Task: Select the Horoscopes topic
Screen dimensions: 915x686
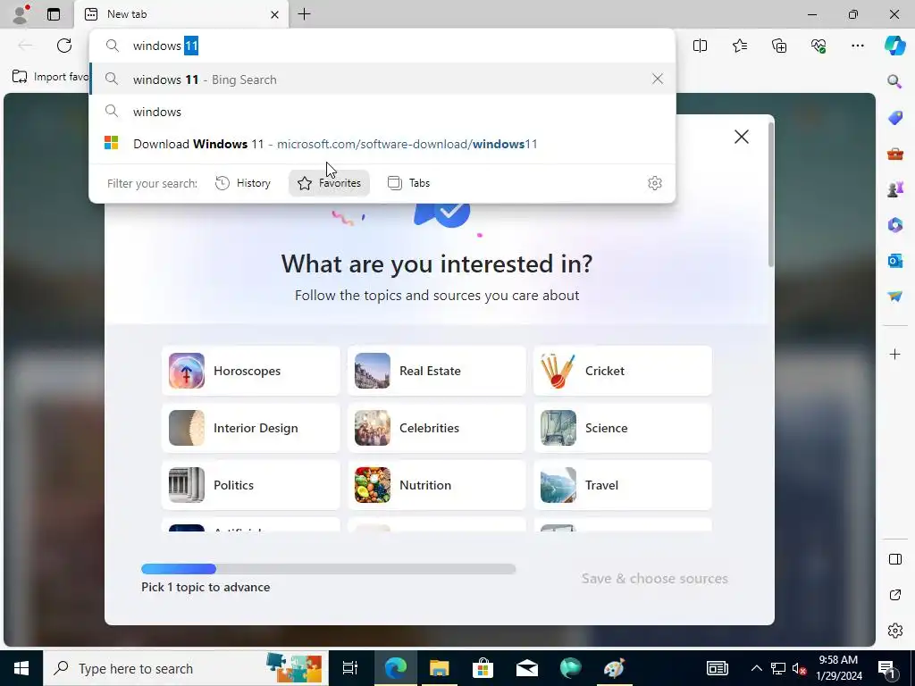Action: pos(251,371)
